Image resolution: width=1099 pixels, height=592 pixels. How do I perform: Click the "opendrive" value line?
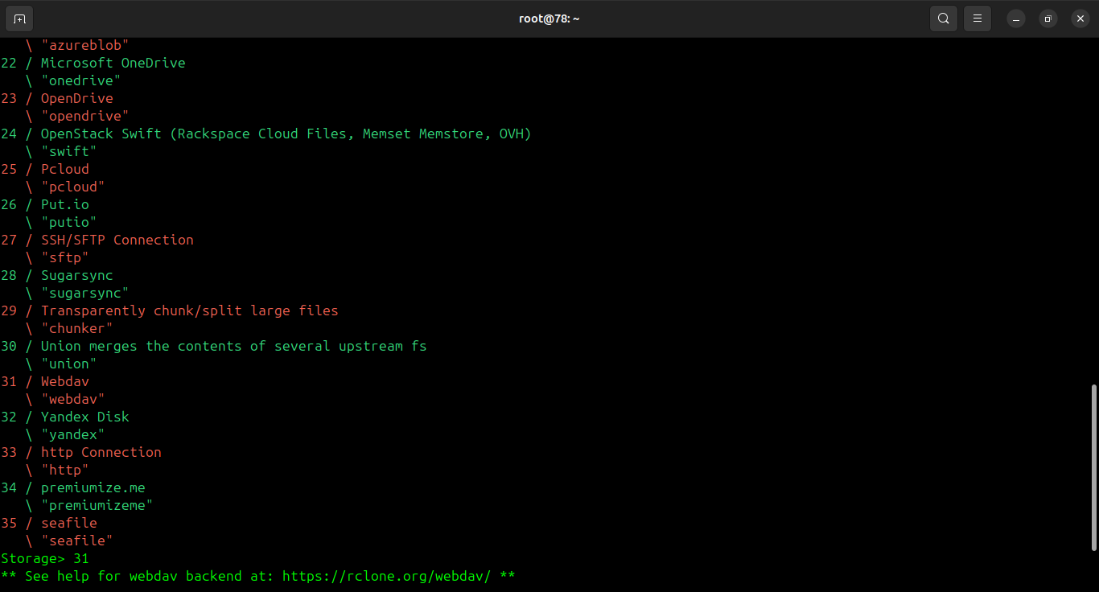(77, 116)
